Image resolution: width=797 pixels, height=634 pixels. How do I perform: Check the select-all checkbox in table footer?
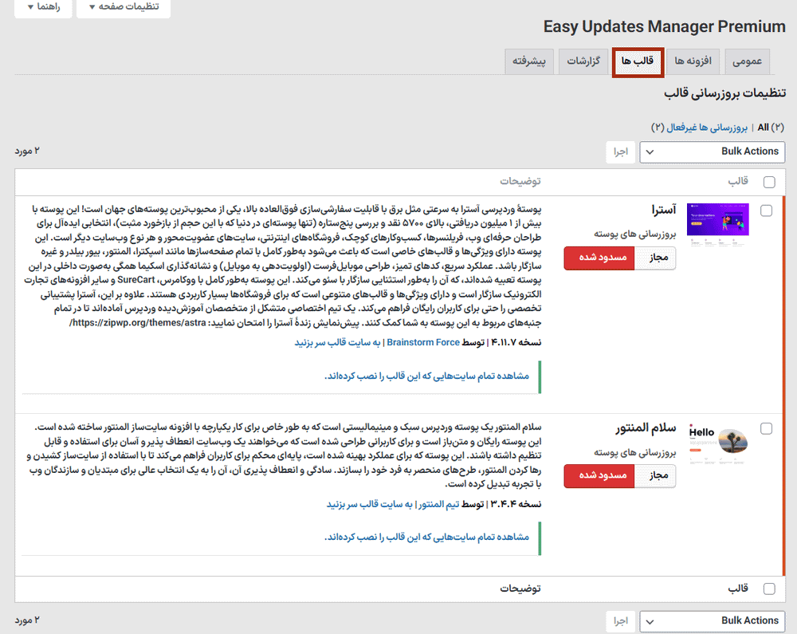click(769, 589)
